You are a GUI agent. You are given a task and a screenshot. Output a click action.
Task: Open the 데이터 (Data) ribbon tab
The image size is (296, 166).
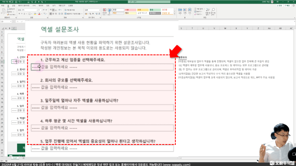pyautogui.click(x=41, y=6)
